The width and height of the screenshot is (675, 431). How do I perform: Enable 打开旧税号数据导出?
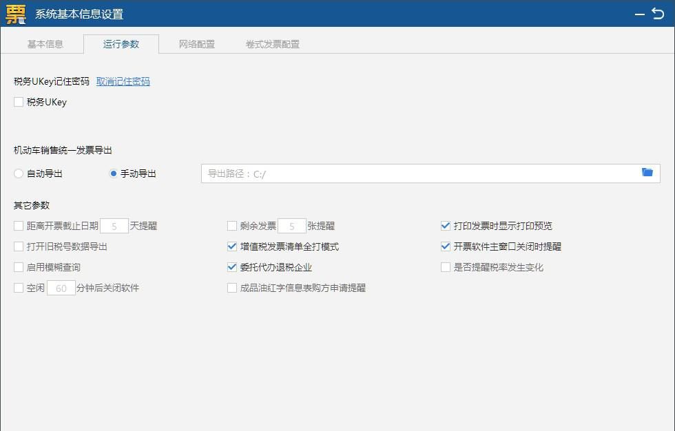coord(18,246)
